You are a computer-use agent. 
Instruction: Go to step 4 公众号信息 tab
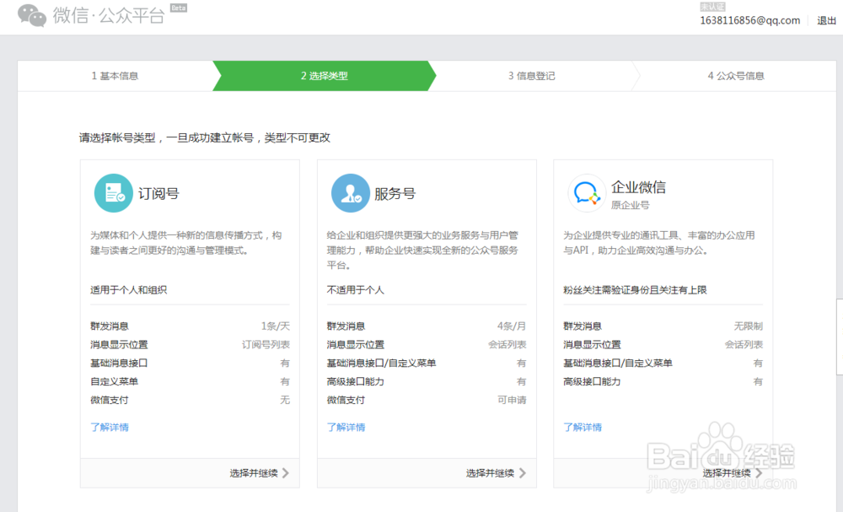coord(735,76)
